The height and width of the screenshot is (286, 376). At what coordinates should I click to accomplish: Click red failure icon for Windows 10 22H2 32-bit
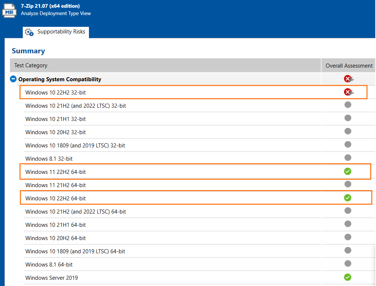coord(348,92)
